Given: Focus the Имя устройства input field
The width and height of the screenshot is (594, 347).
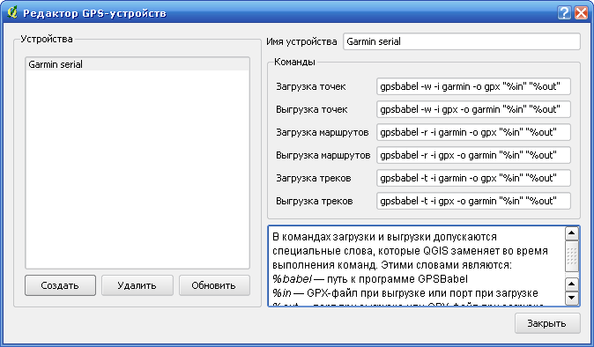Looking at the screenshot, I should point(462,41).
